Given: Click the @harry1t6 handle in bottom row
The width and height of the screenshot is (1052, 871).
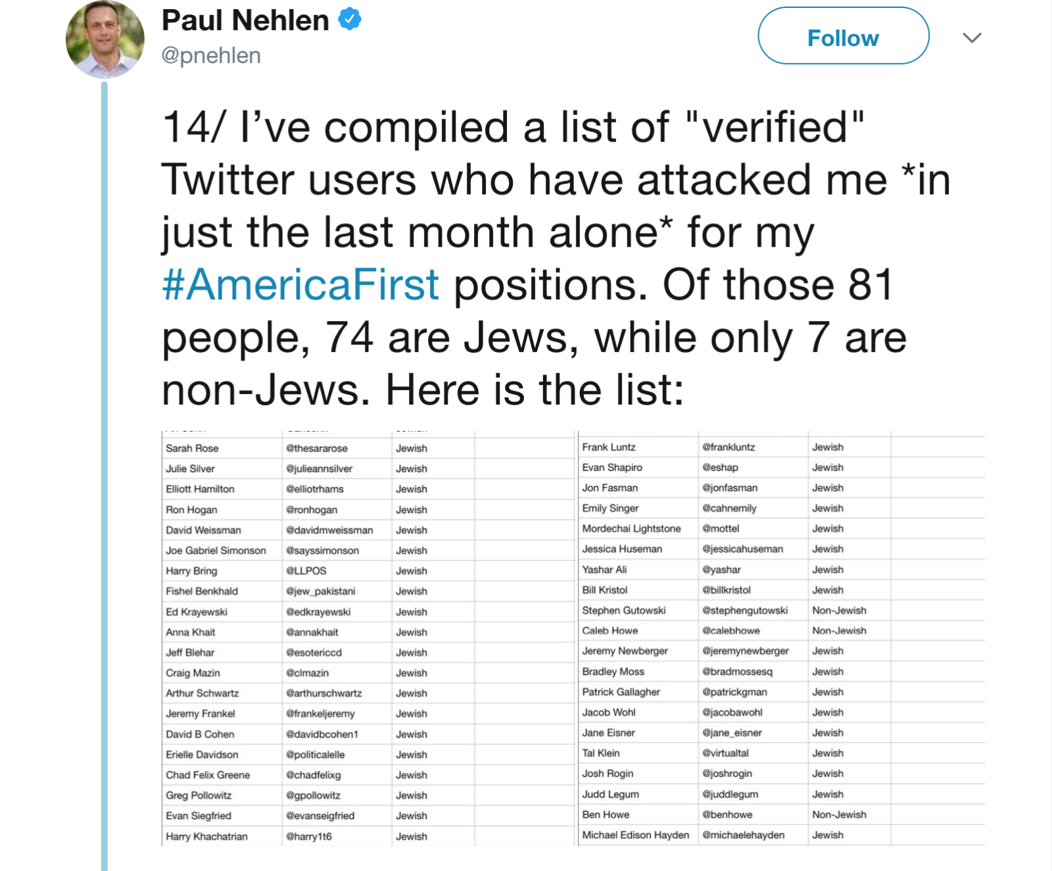Looking at the screenshot, I should coord(308,836).
